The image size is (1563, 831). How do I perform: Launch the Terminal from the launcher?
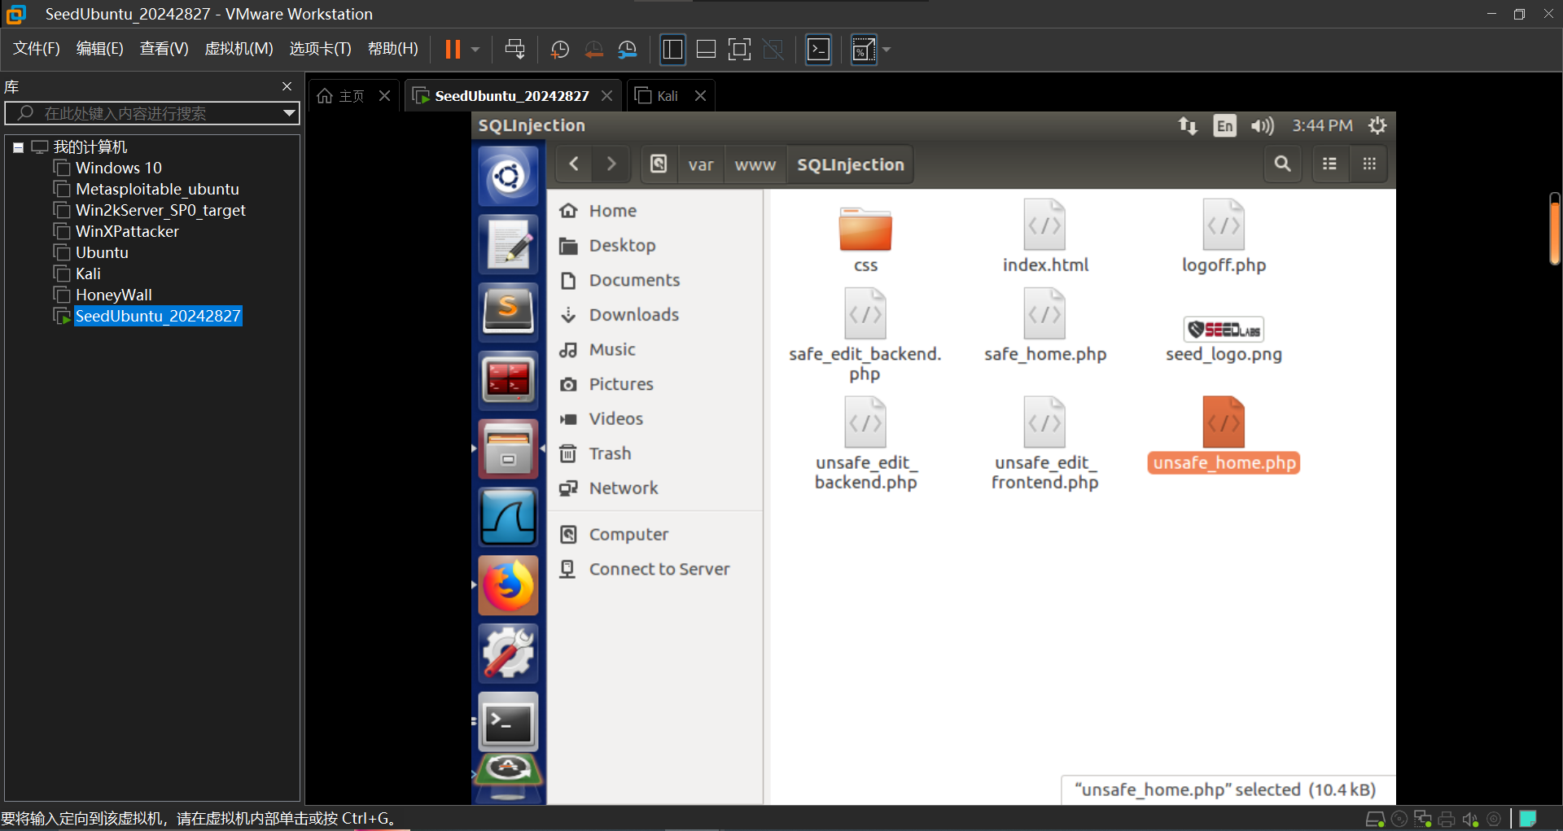[x=508, y=721]
